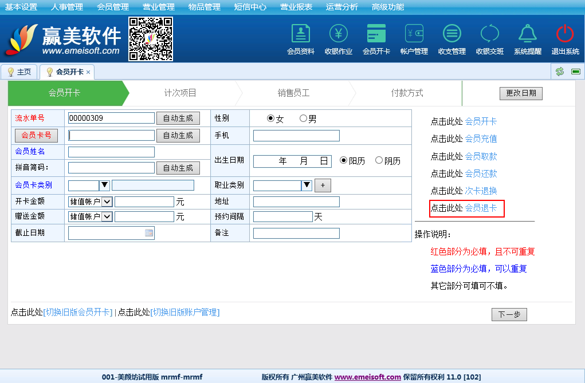This screenshot has height=383, width=585.
Task: Open the calendar picker for 截止日期
Action: pos(149,233)
